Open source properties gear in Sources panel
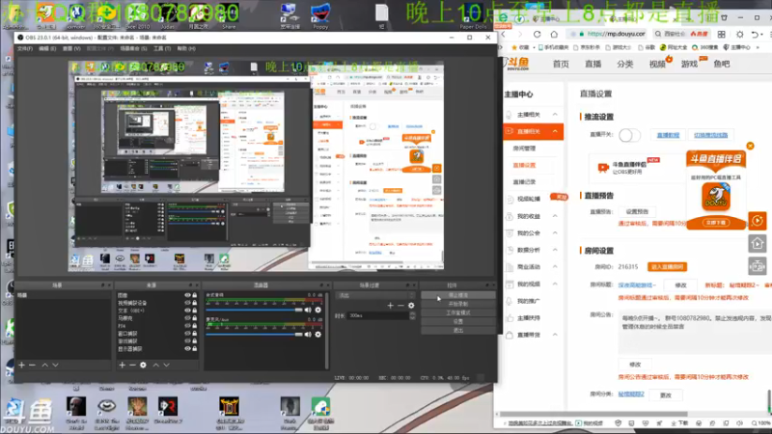This screenshot has height=434, width=772. point(143,366)
